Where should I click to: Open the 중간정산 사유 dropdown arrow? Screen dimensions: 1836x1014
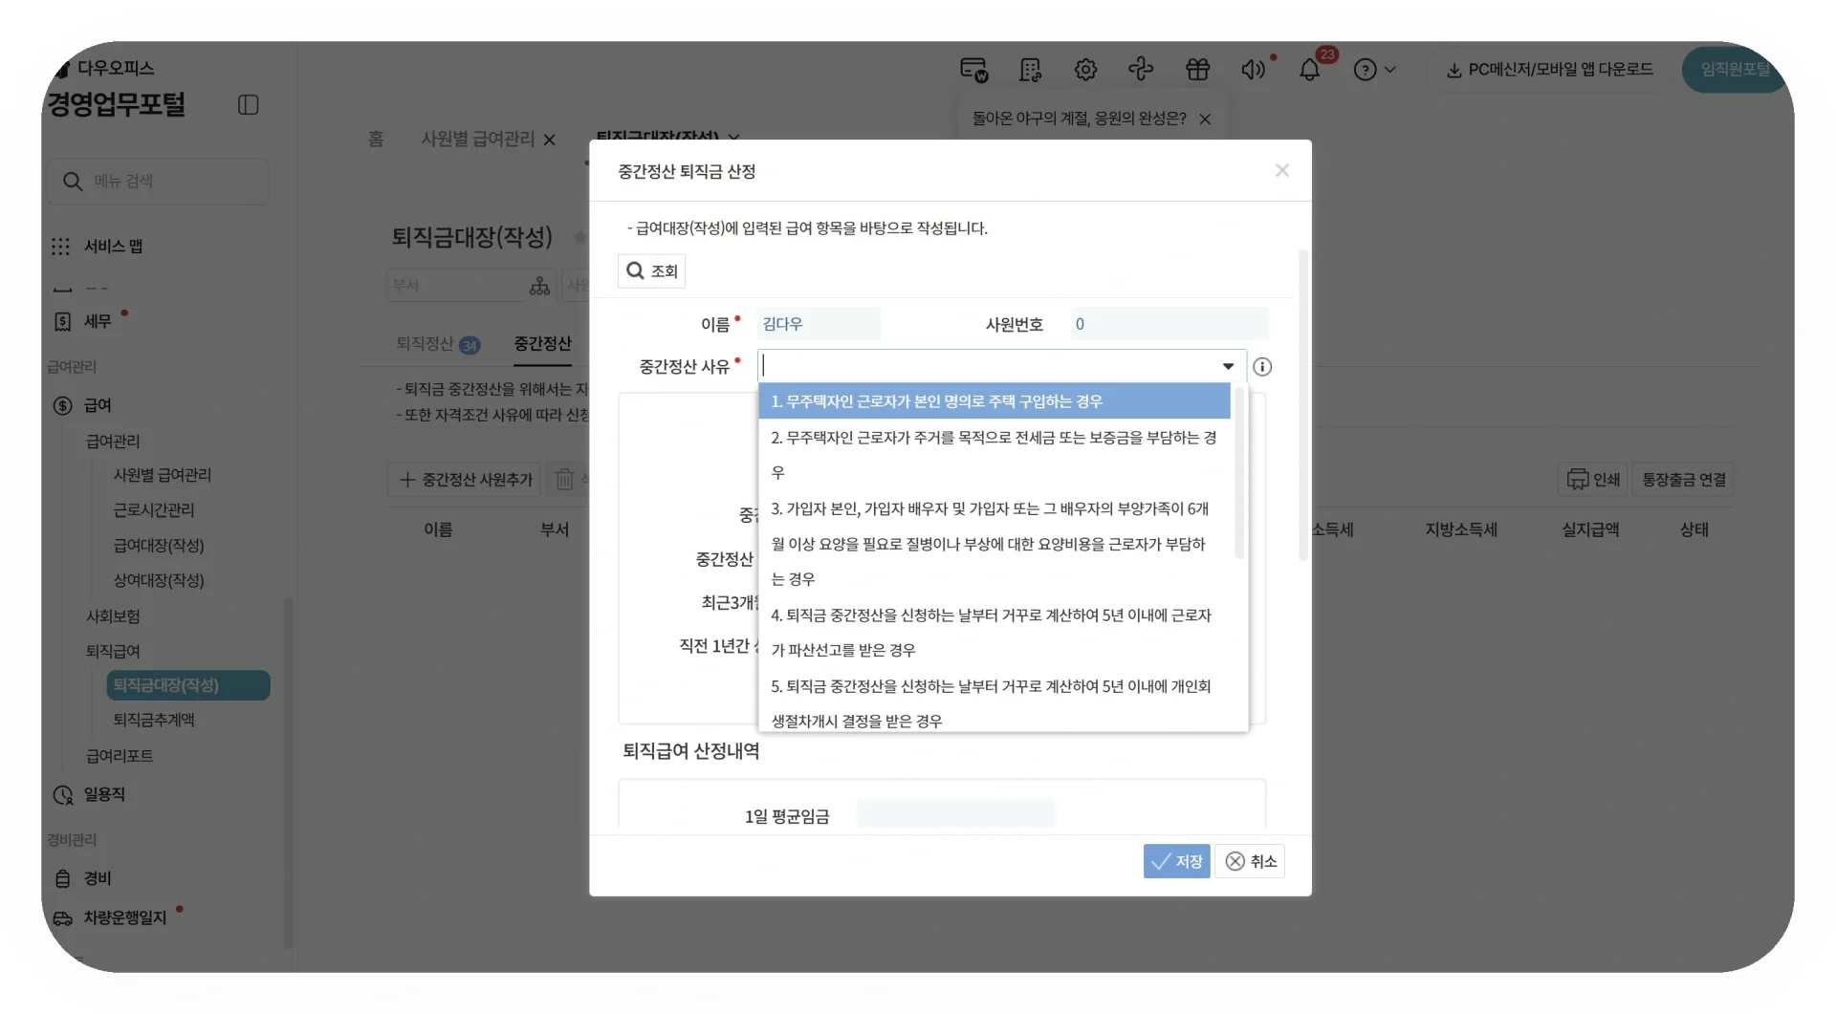pyautogui.click(x=1228, y=367)
